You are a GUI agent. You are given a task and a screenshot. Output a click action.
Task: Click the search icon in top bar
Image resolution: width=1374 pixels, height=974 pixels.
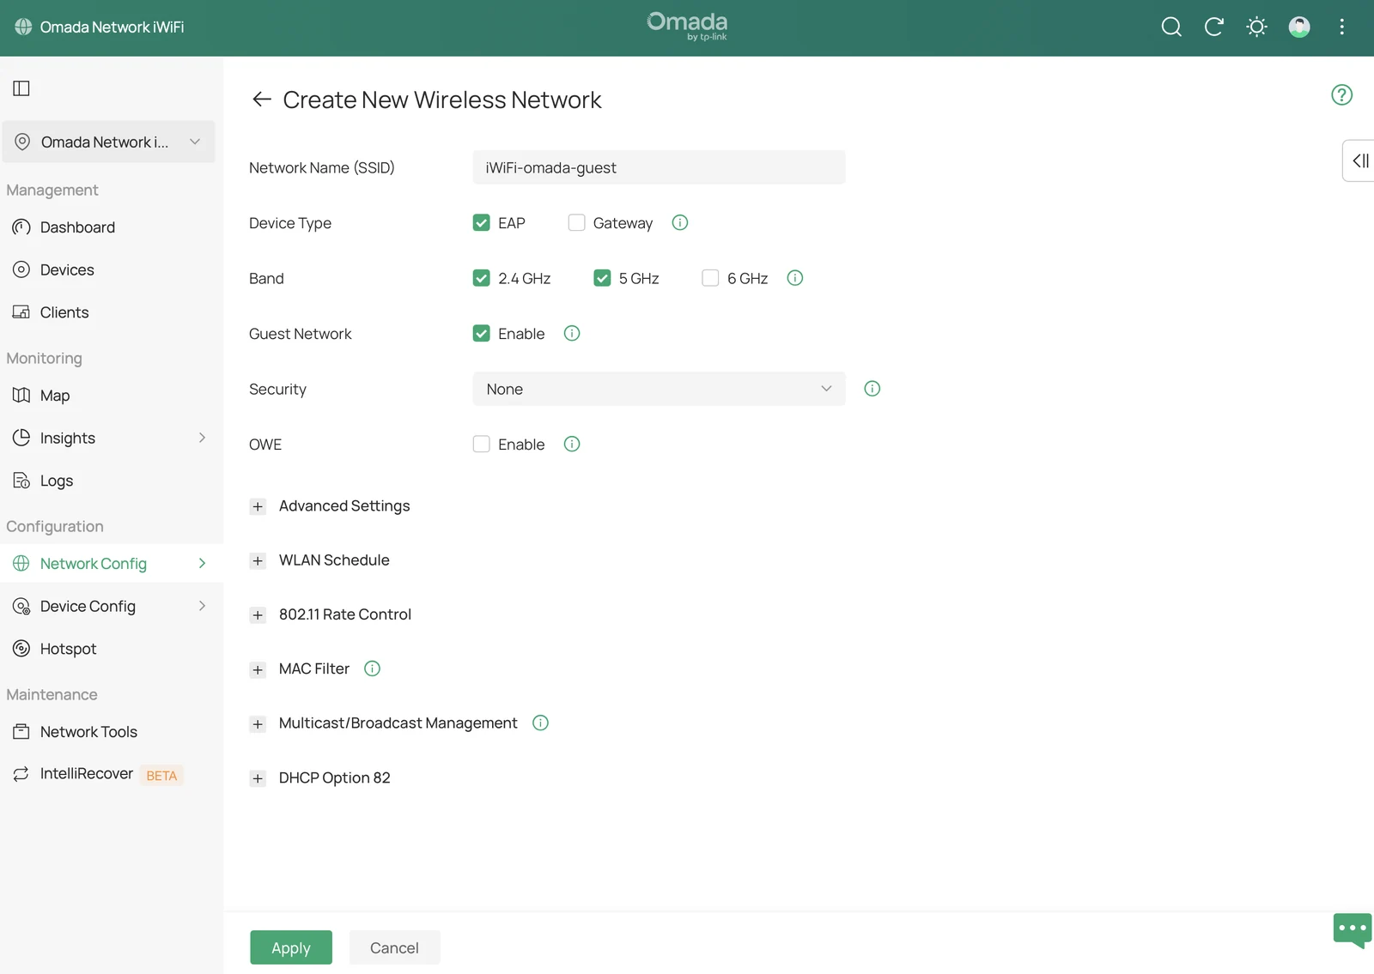(1171, 27)
